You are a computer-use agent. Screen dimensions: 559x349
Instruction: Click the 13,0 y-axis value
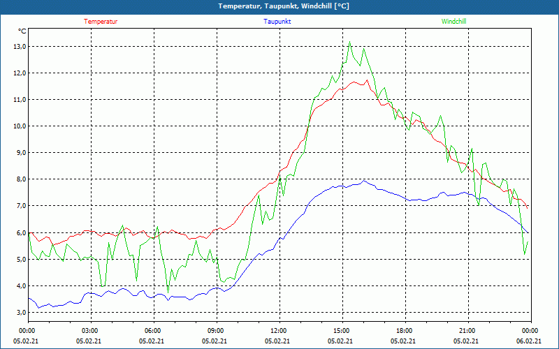(x=19, y=47)
